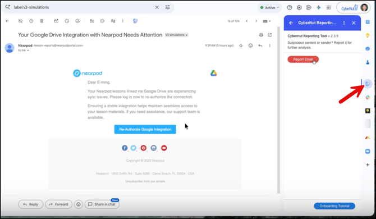Open the Onboarding Tutorial
This screenshot has width=376, height=219.
[334, 206]
